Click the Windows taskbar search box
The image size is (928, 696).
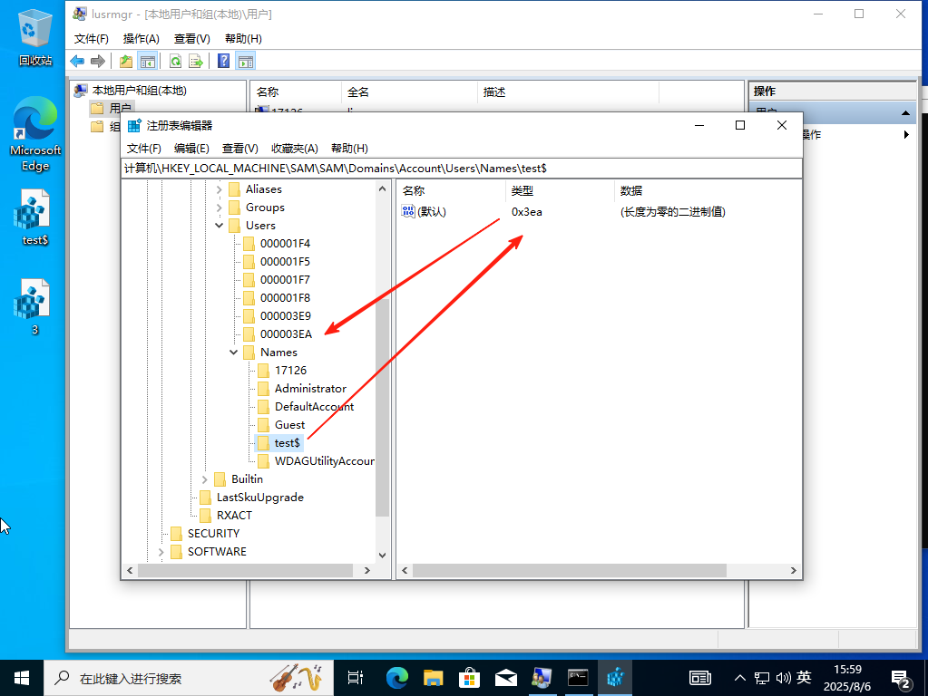point(188,678)
